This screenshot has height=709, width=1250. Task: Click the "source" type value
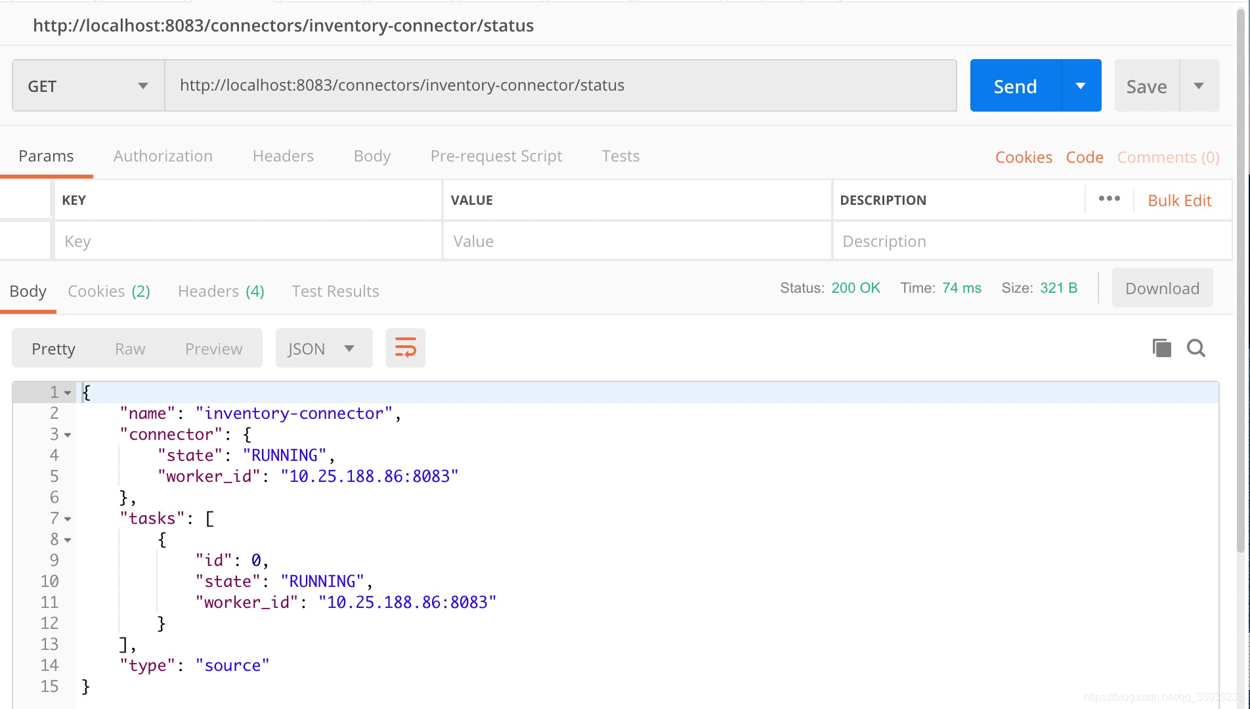coord(232,666)
